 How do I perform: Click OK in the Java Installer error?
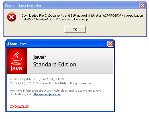pyautogui.click(x=75, y=29)
